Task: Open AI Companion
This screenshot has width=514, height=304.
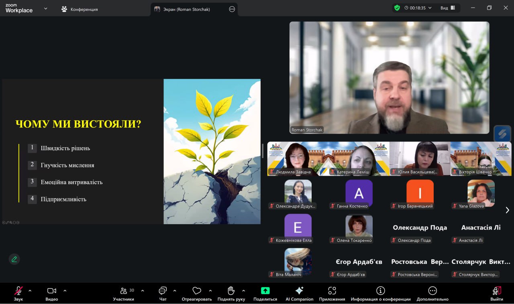Action: (x=299, y=293)
